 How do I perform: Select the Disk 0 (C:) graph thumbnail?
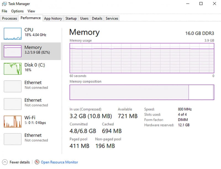(x=13, y=69)
